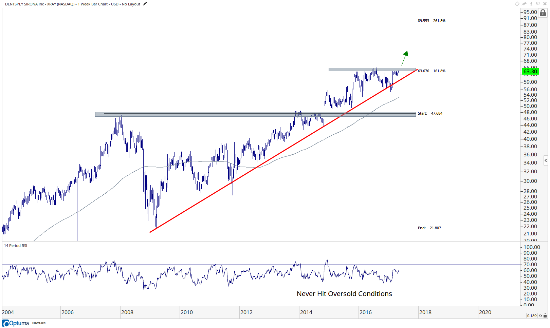Toggle the price scale padlock icon
Viewport: 550px width, 328px height.
543,13
